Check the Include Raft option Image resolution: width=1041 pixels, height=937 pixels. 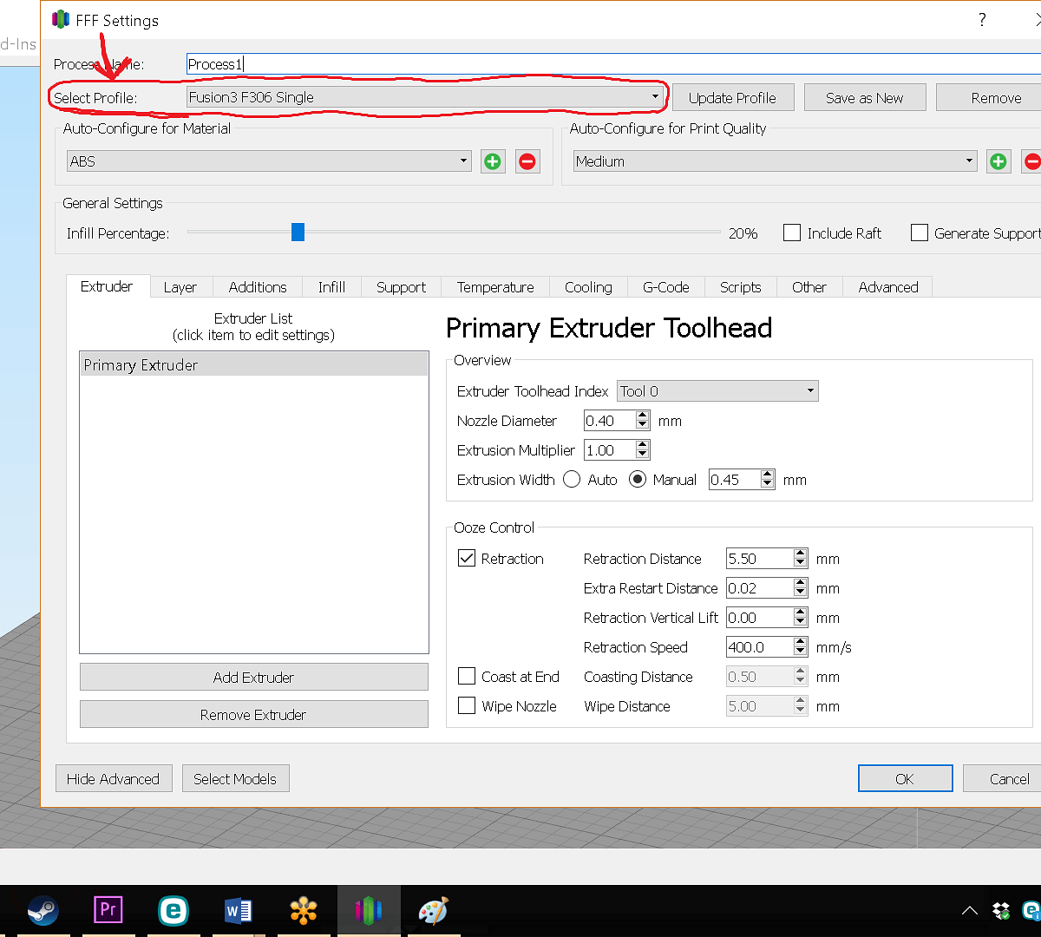792,233
